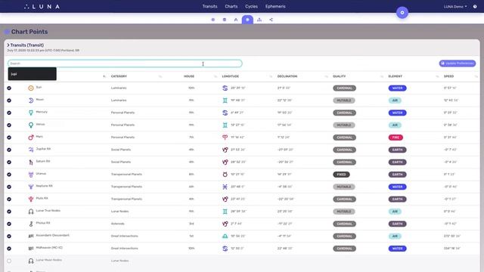Sort by the Speed column header
The height and width of the screenshot is (272, 484).
[448, 76]
